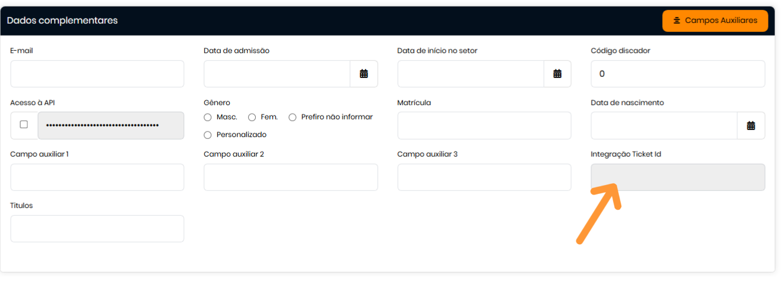This screenshot has height=282, width=782.
Task: Open calendar for Data de nascimento
Action: tap(751, 125)
